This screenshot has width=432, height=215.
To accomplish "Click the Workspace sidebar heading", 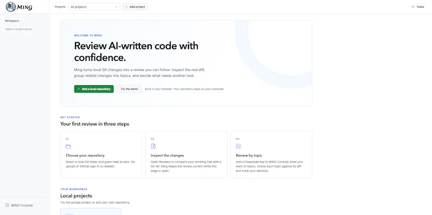I will (x=12, y=21).
